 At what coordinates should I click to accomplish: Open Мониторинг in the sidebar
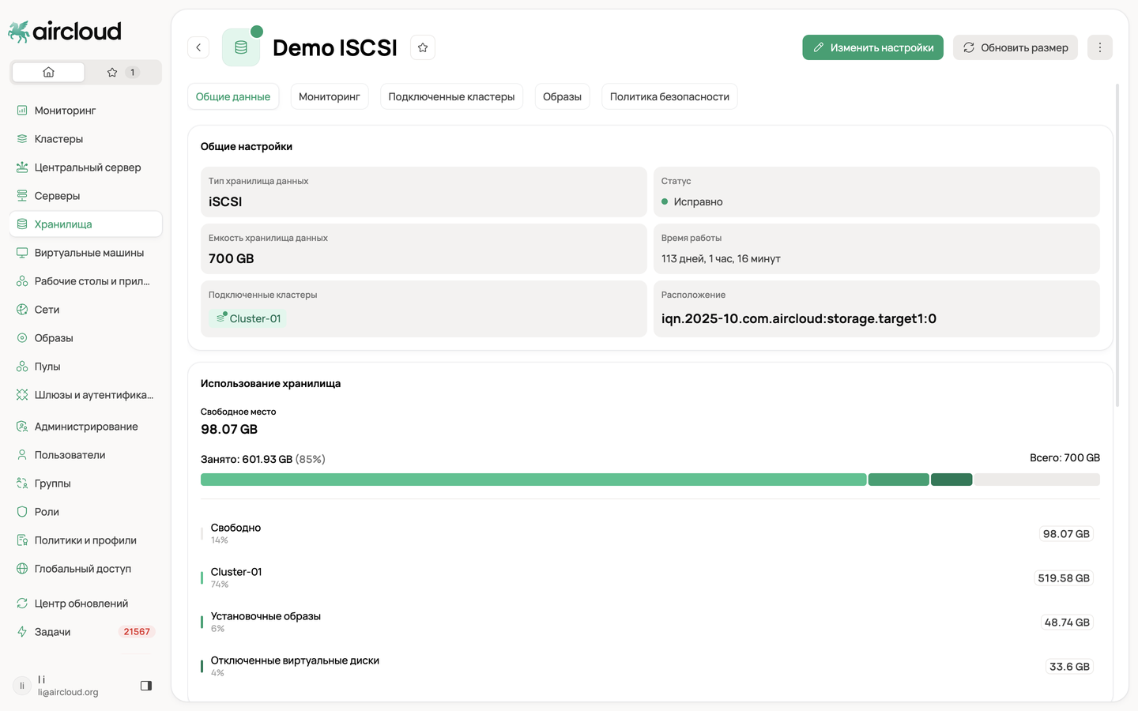[x=85, y=111]
